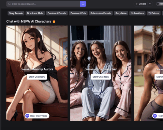Select the Sexy Female tag

(x=16, y=13)
